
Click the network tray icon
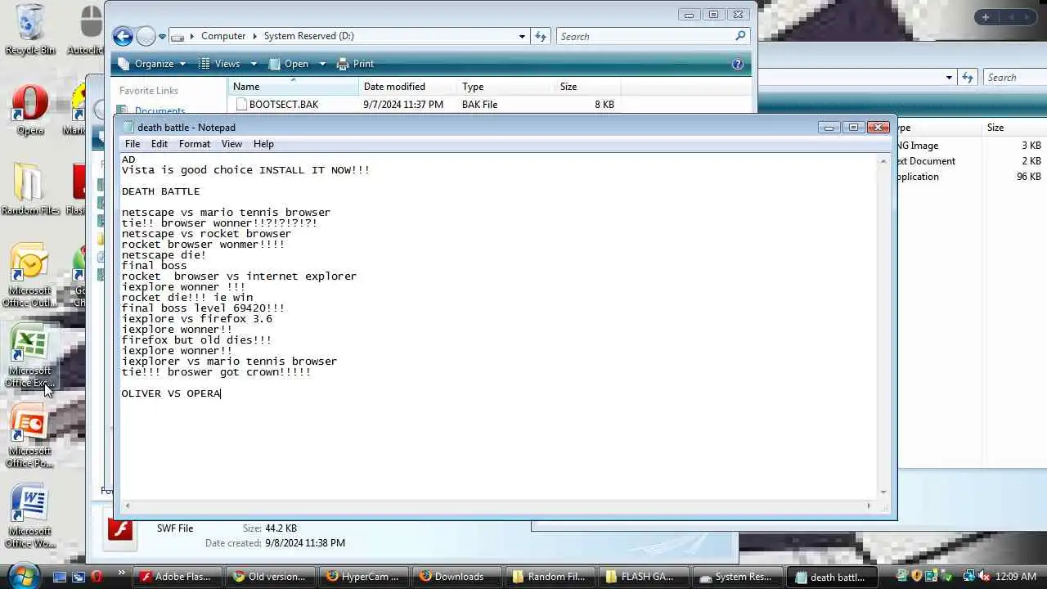[968, 577]
